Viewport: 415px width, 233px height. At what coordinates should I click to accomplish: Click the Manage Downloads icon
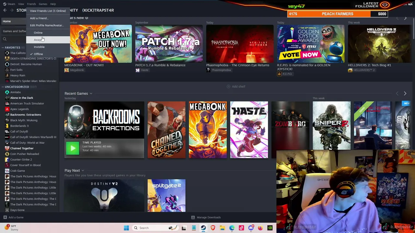point(193,217)
